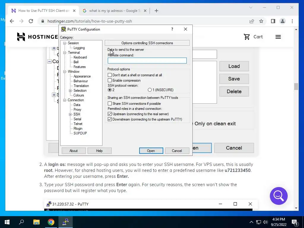
Task: Open the Hostinger shopping cart icon
Action: point(247,37)
